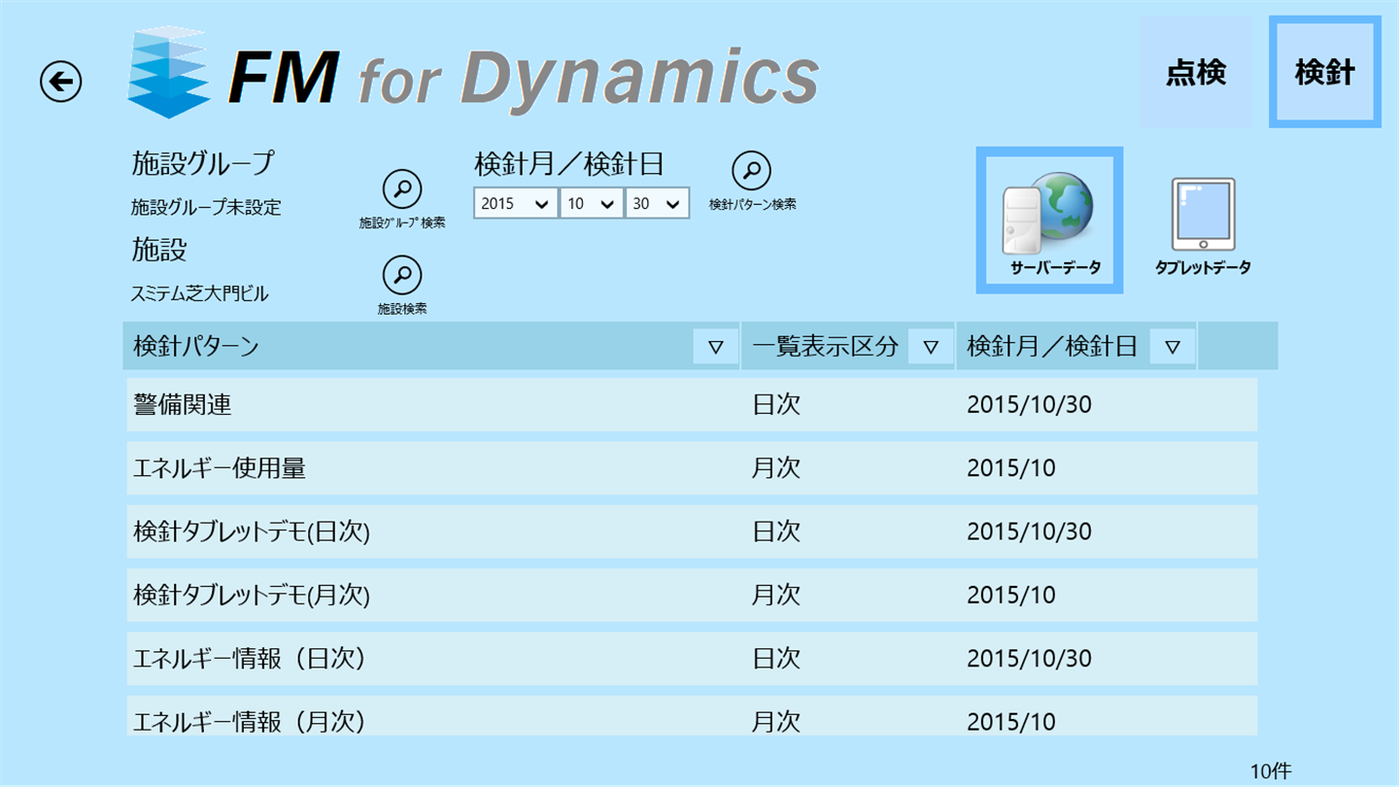Open 施設グループ検索 magnifier icon
The height and width of the screenshot is (787, 1399).
402,188
